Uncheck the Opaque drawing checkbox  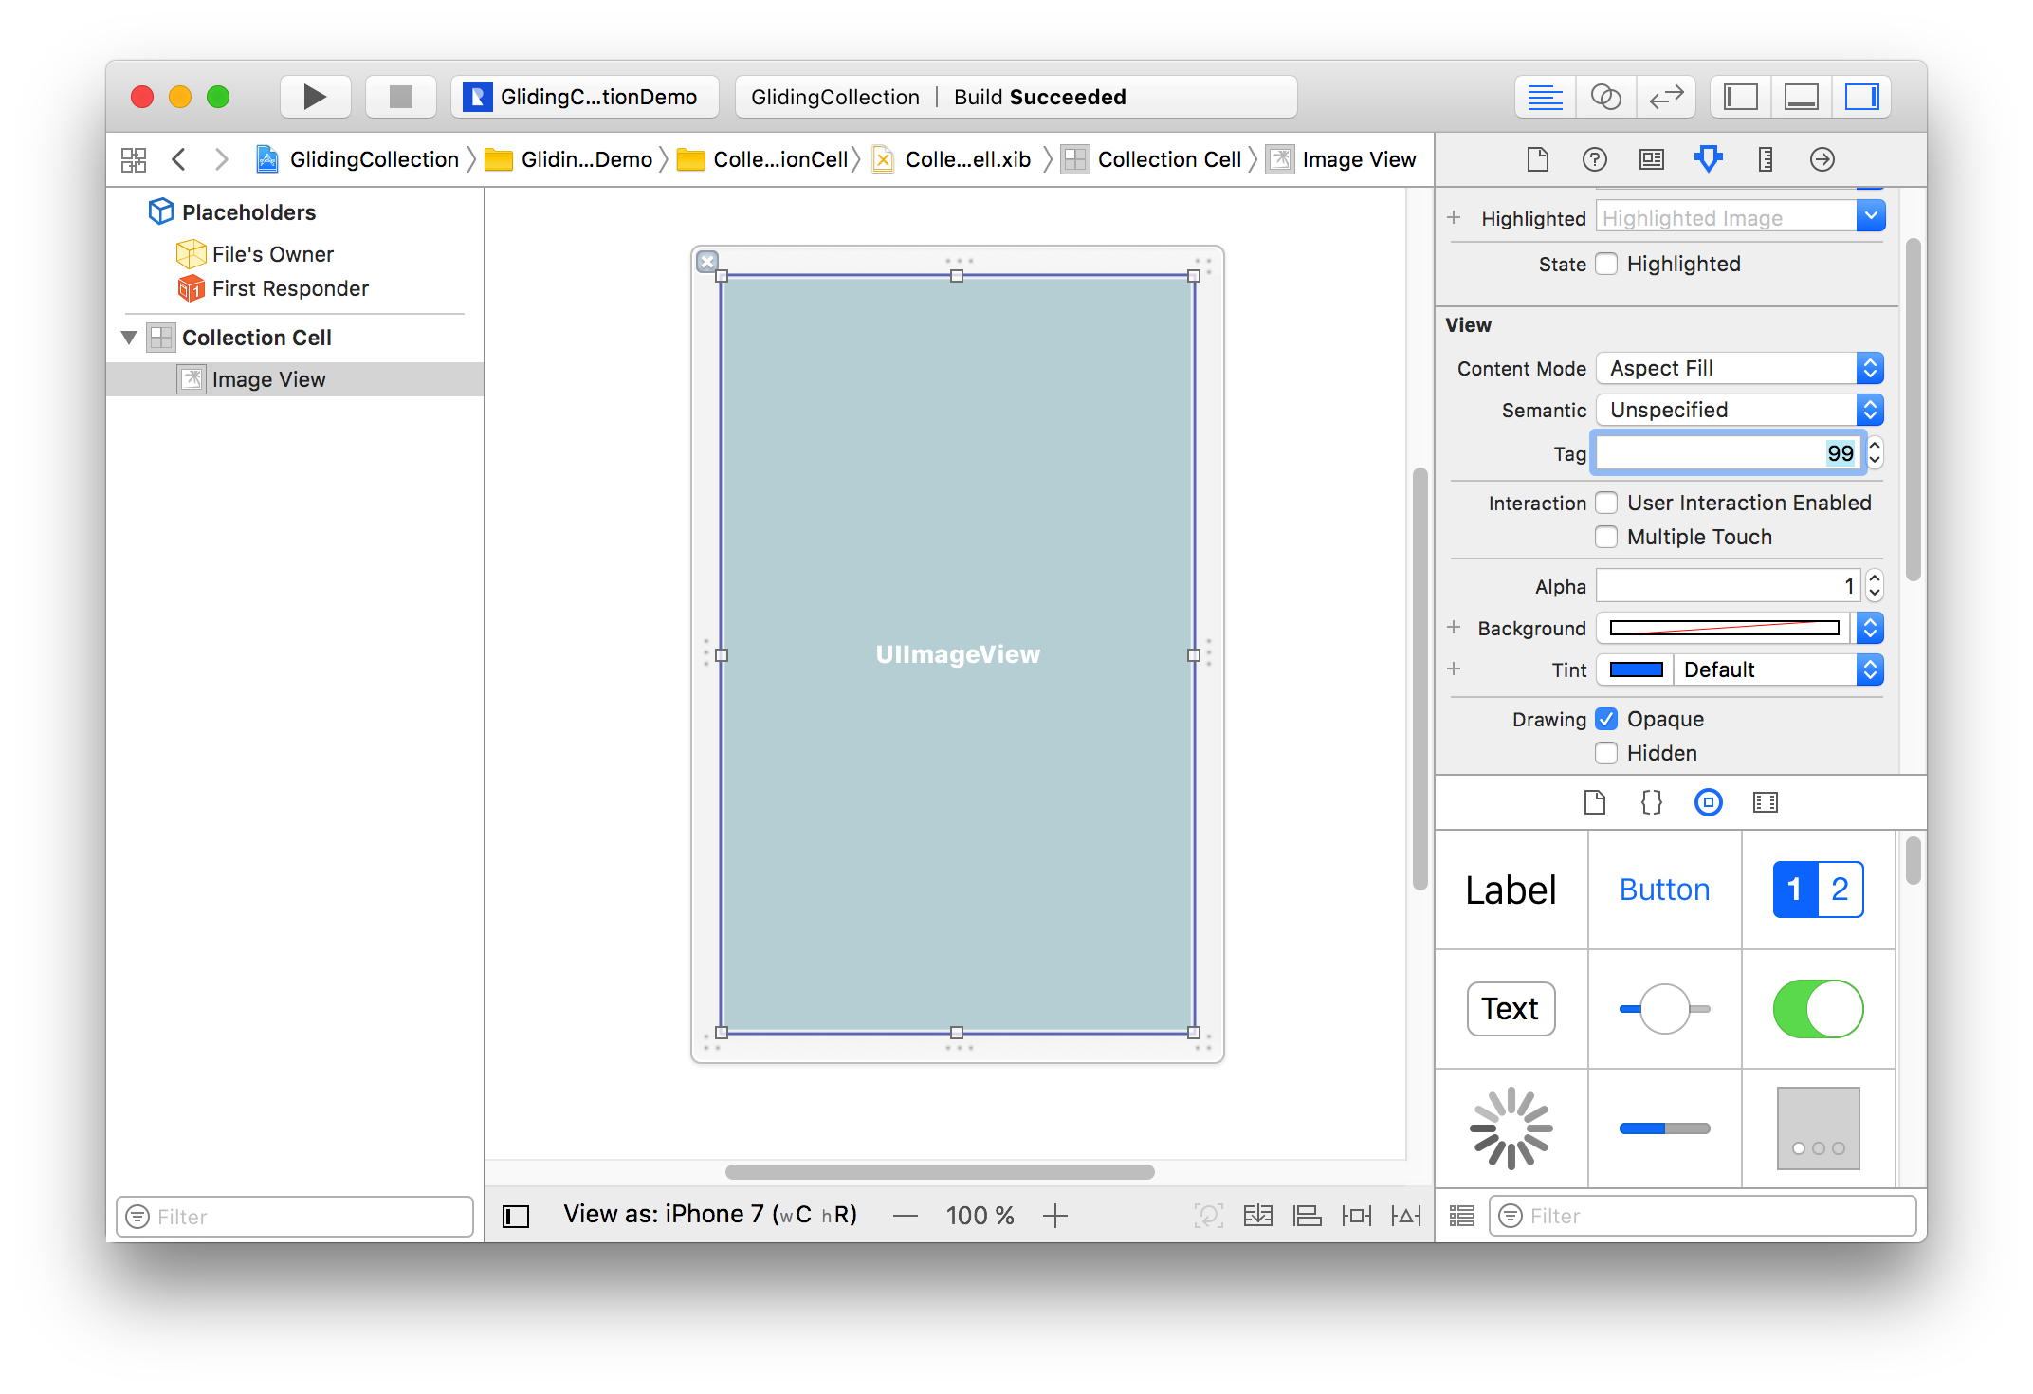click(1606, 719)
